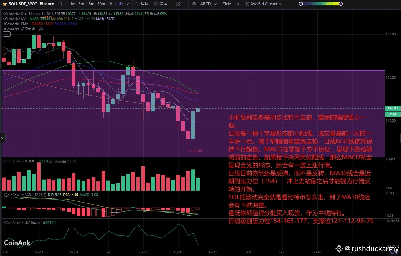
Task: Click the 6-6 date on the time axis
Action: tap(108, 252)
